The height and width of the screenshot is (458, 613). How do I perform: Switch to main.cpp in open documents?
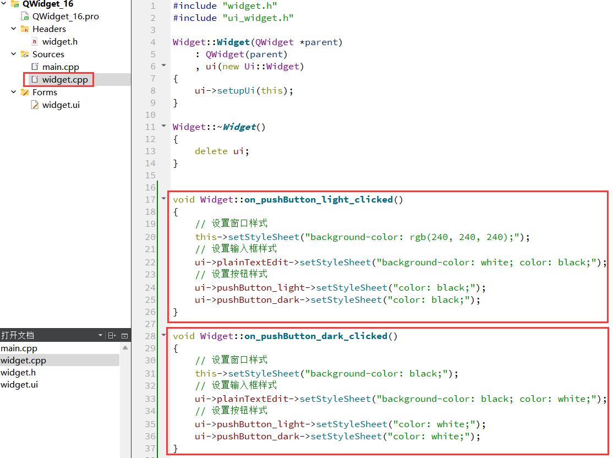[x=59, y=348]
